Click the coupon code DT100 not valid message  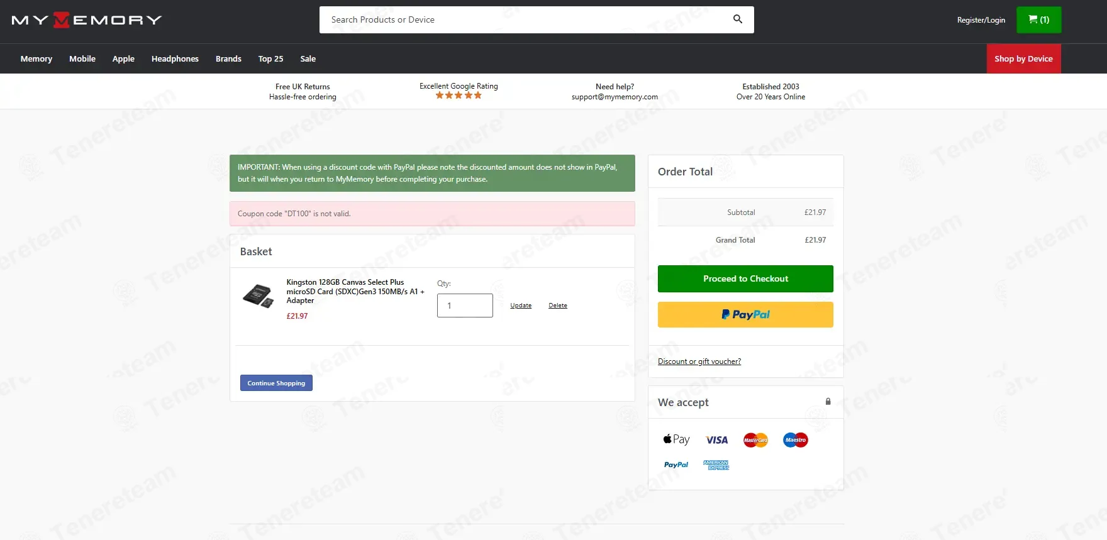(x=432, y=214)
